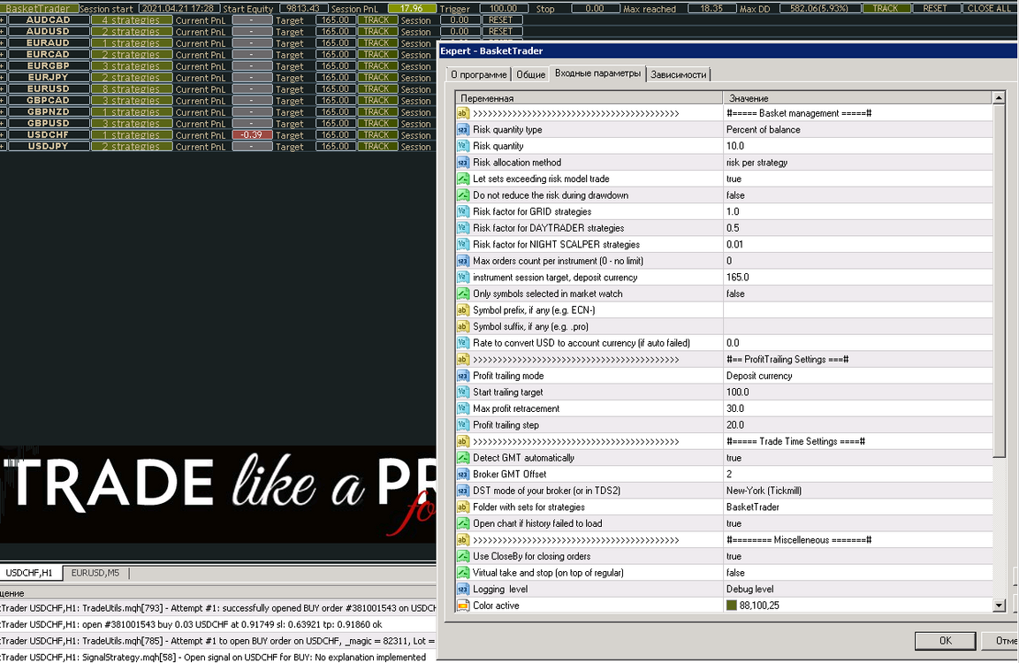
Task: Select the false value of Virtual take and stop
Action: pyautogui.click(x=735, y=573)
